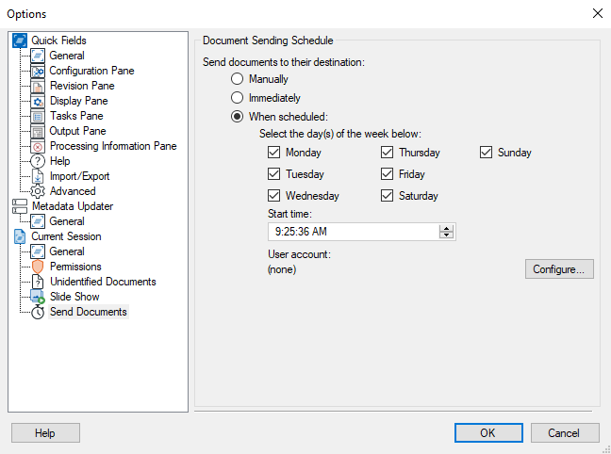
Task: Click the Tasks Pane list icon
Action: (38, 116)
